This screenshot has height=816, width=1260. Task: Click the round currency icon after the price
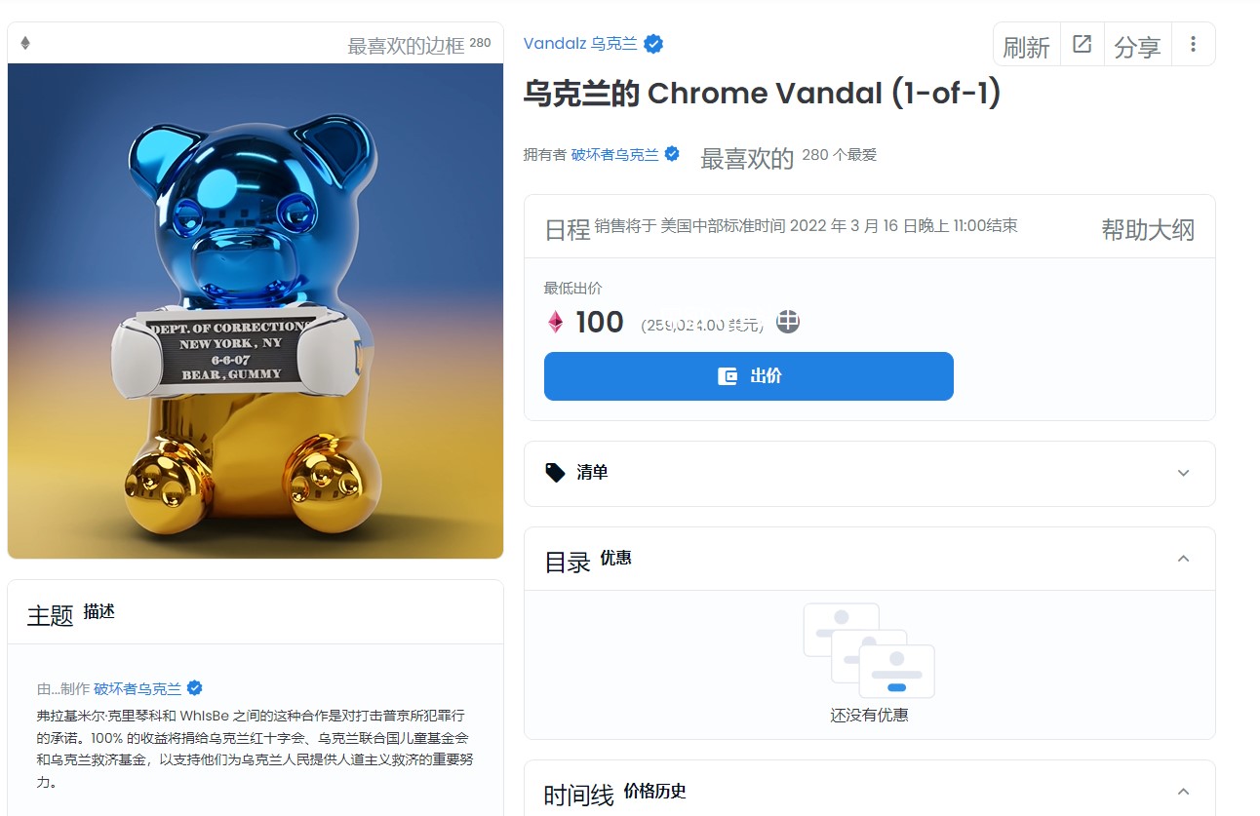point(788,322)
